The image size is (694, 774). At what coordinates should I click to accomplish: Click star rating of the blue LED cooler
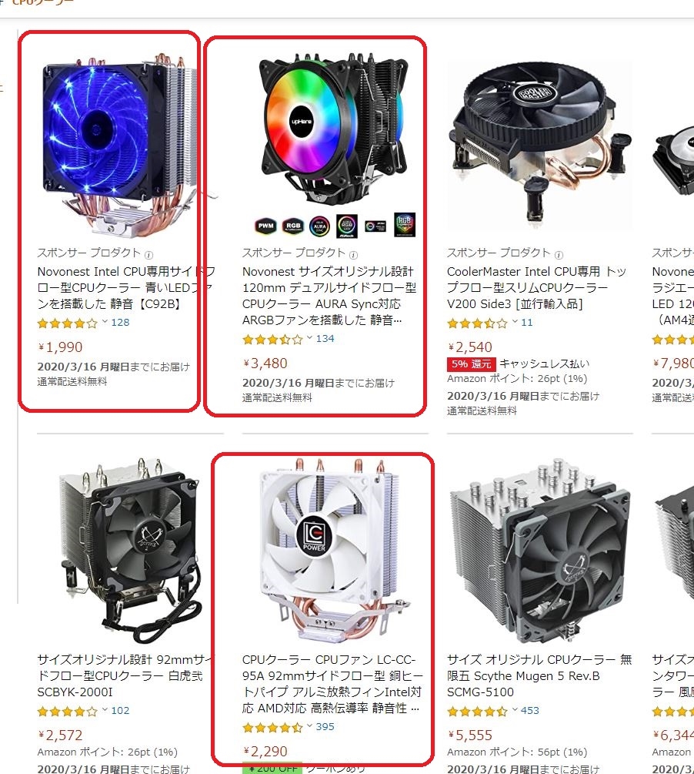pos(68,323)
